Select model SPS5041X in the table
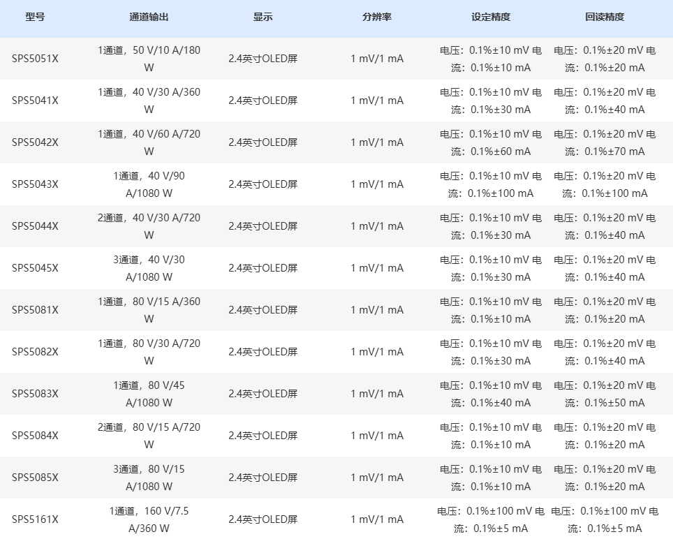This screenshot has height=539, width=673. (x=35, y=101)
